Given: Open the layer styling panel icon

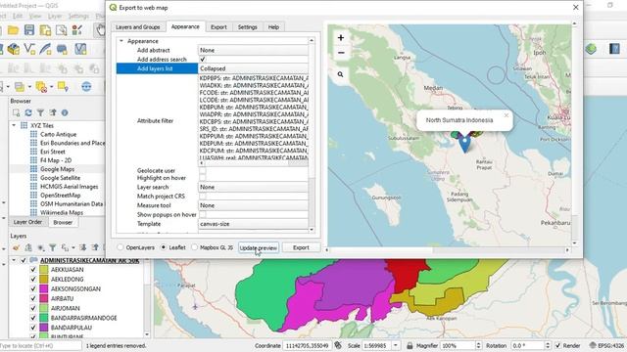Looking at the screenshot, I should point(16,247).
